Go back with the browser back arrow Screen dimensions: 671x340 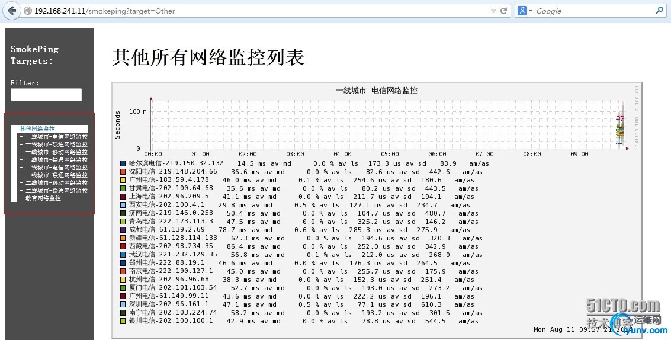coord(12,11)
